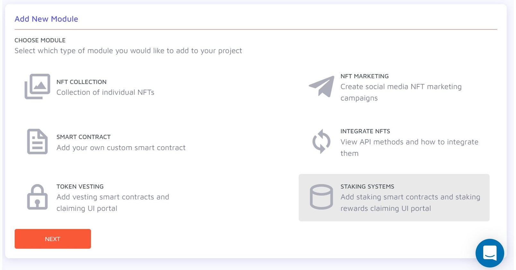
Task: Choose the Integrate NFTs module card
Action: [391, 142]
